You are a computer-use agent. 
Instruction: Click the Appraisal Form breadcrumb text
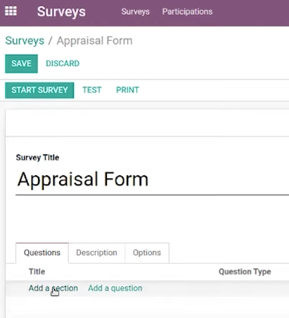tap(95, 41)
